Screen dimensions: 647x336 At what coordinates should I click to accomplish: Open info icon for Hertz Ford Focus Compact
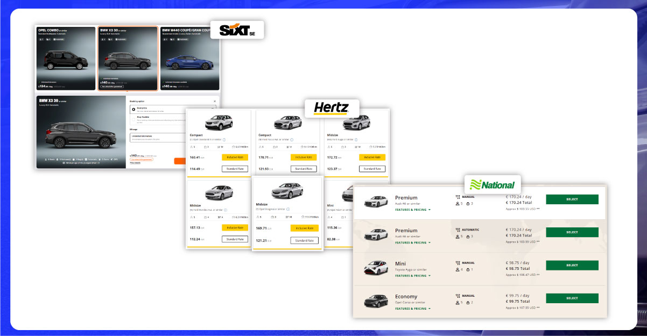[293, 139]
